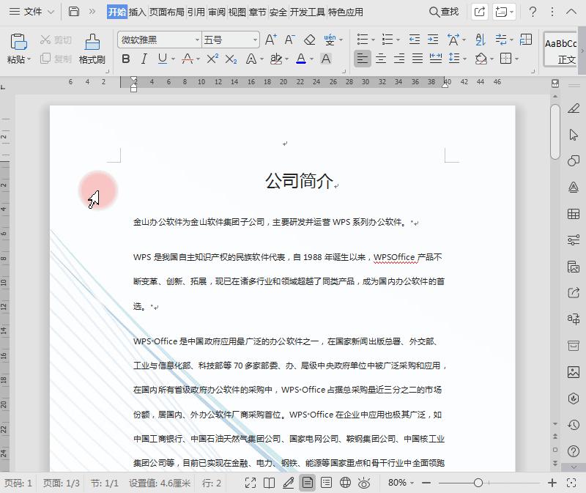Image resolution: width=586 pixels, height=493 pixels.
Task: Expand the font color dropdown arrow
Action: point(311,59)
